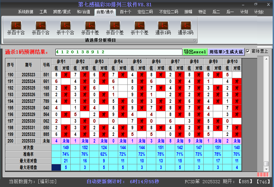Click the prediction result number field
The width and height of the screenshot is (274, 187).
point(118,52)
